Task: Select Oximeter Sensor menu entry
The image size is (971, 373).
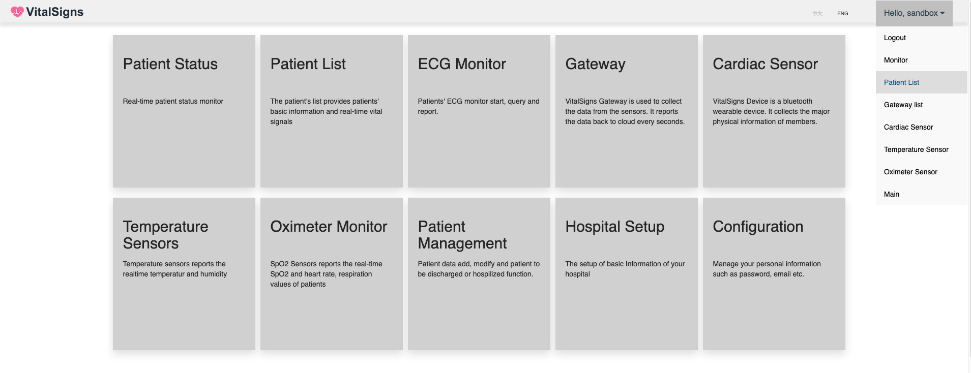Action: click(x=921, y=172)
